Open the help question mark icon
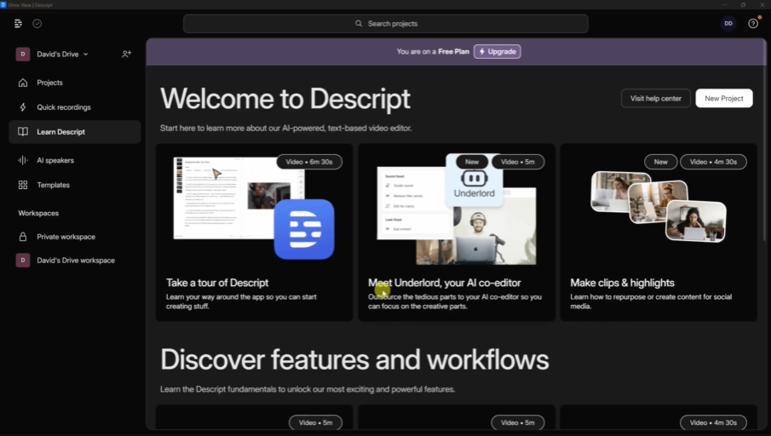Image resolution: width=771 pixels, height=436 pixels. point(753,24)
